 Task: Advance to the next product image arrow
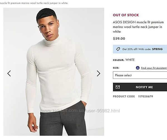pyautogui.click(x=98, y=73)
